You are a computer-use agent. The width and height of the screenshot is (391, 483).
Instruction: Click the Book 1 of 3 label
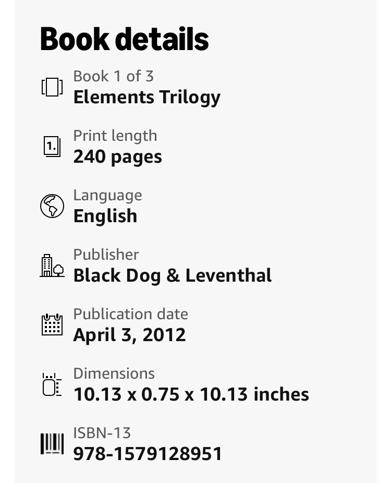pyautogui.click(x=113, y=76)
